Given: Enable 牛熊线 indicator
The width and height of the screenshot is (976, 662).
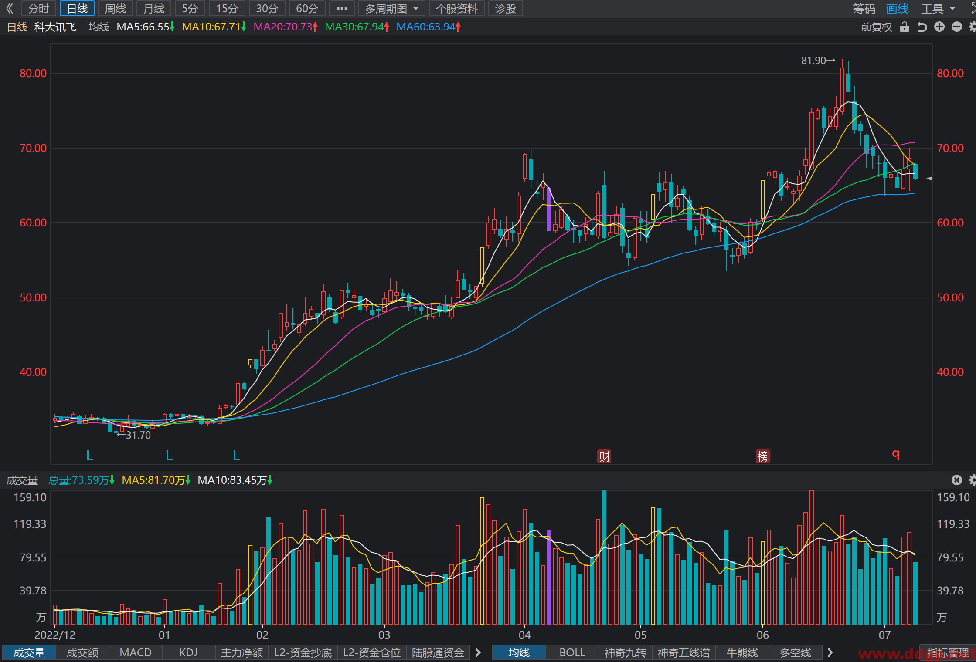Looking at the screenshot, I should pyautogui.click(x=742, y=653).
